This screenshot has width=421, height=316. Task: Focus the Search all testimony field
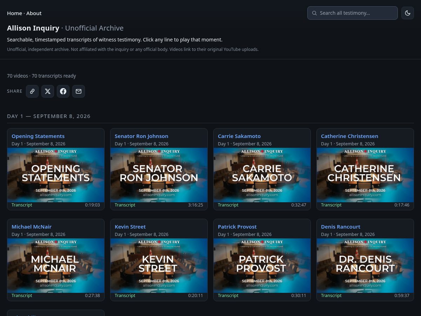coord(353,13)
